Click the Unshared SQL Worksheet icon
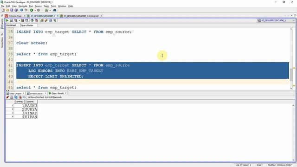This screenshot has height=167, width=297. (42, 20)
